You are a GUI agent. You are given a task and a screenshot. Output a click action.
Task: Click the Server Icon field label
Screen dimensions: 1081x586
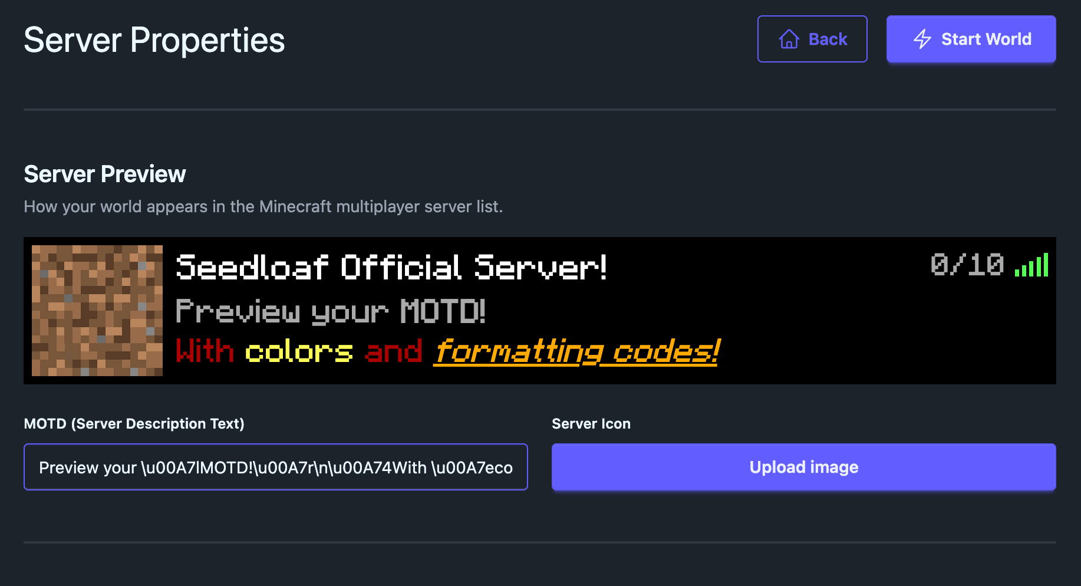point(591,423)
